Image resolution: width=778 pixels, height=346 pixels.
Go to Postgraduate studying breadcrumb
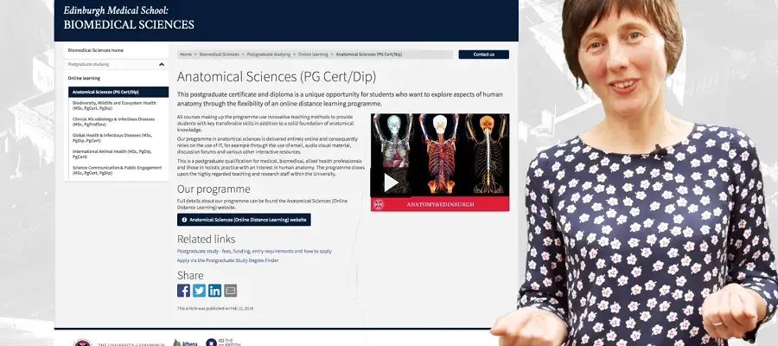tap(269, 54)
